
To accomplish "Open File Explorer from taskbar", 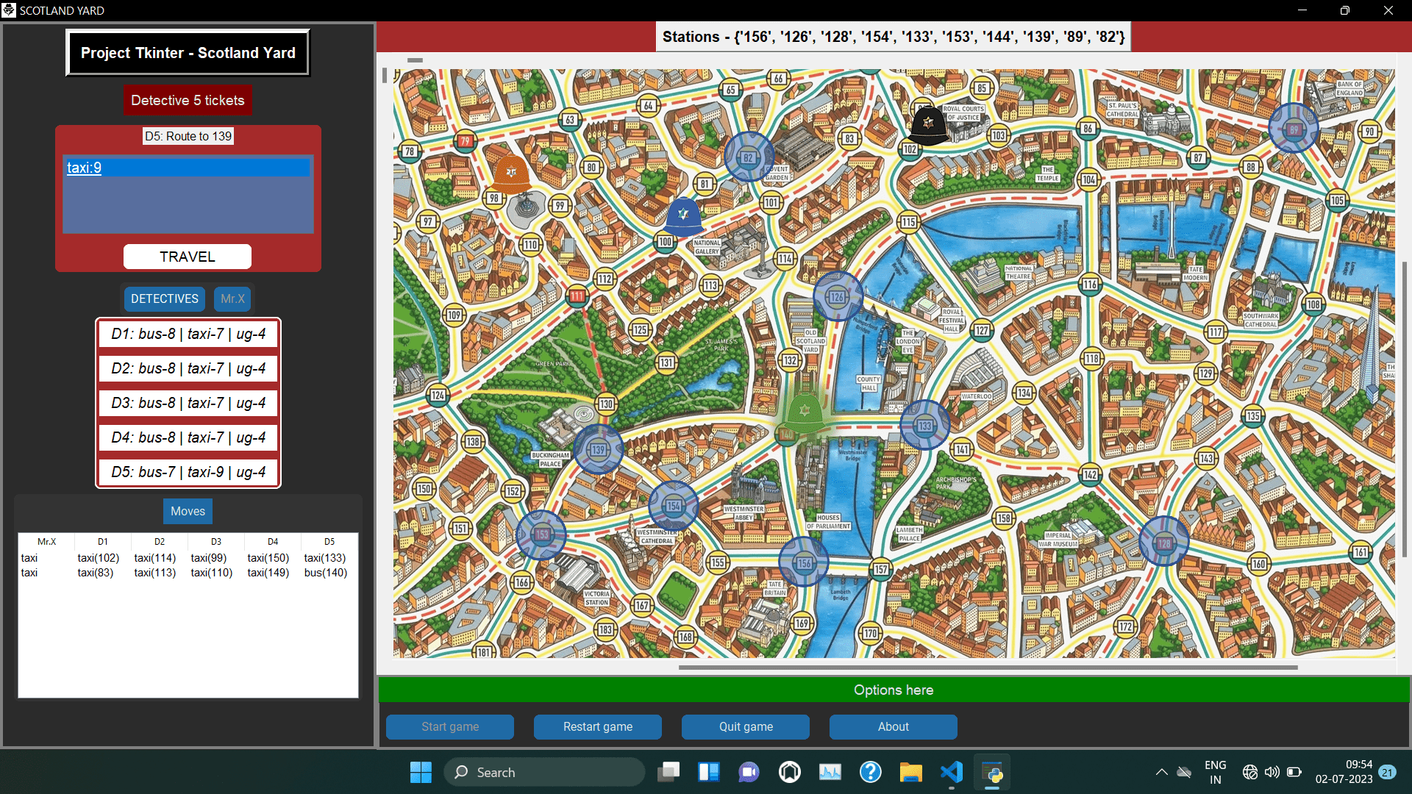I will pyautogui.click(x=910, y=772).
